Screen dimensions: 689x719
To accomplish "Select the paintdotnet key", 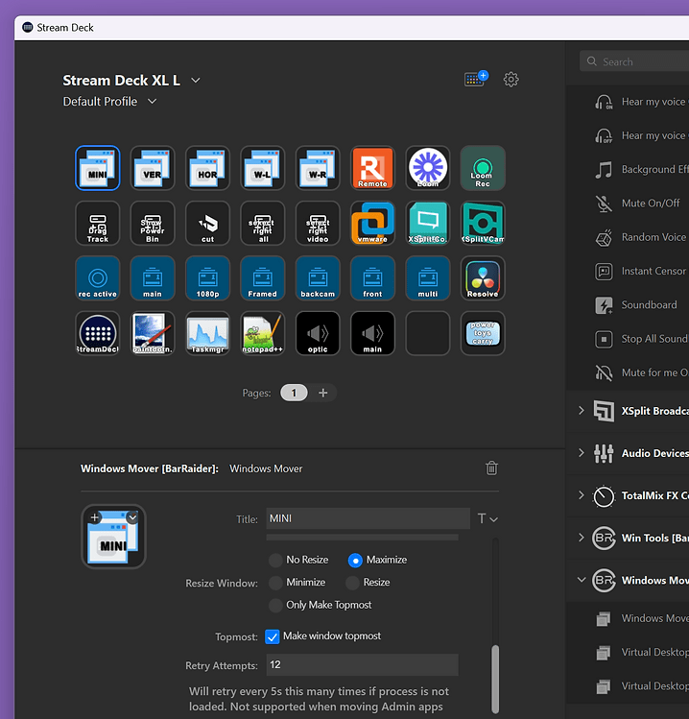I will [x=153, y=333].
